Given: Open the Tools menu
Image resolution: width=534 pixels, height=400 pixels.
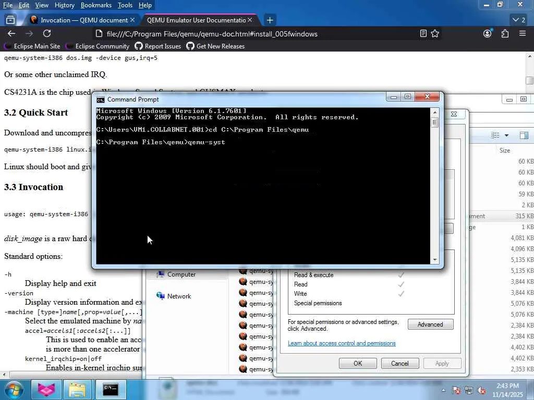Looking at the screenshot, I should click(125, 5).
